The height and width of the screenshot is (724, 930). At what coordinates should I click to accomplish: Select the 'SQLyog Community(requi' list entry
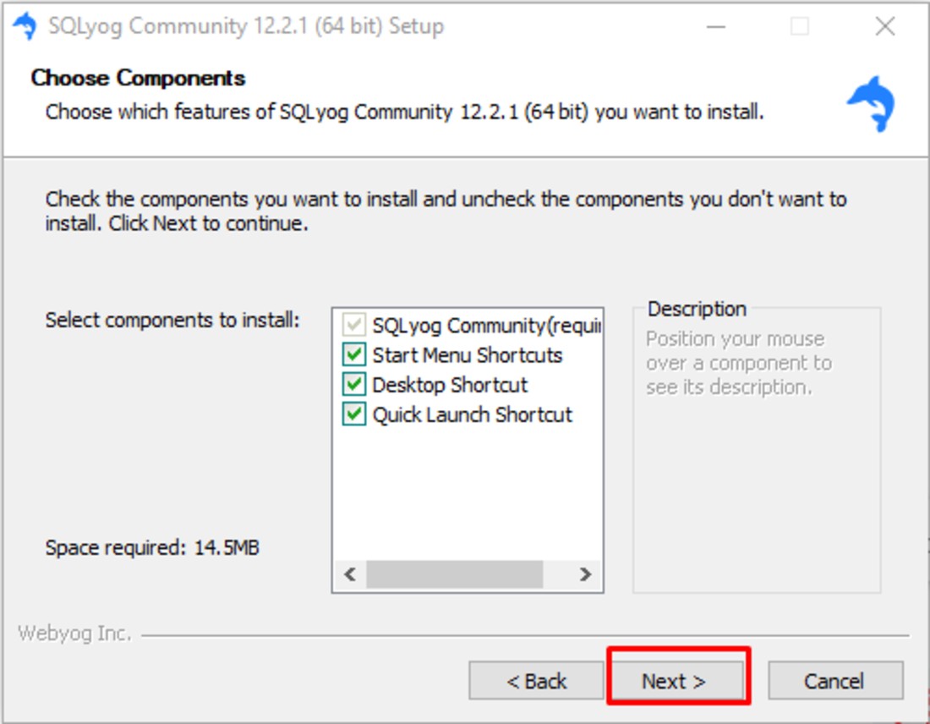(486, 325)
